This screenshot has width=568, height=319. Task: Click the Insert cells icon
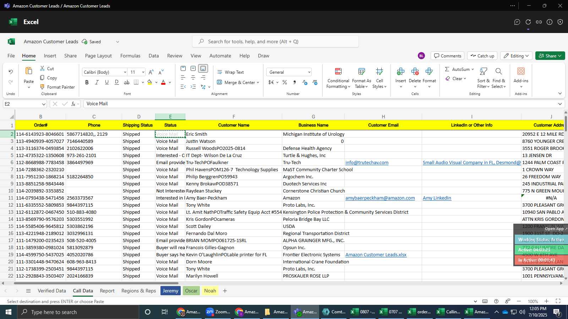click(x=401, y=72)
